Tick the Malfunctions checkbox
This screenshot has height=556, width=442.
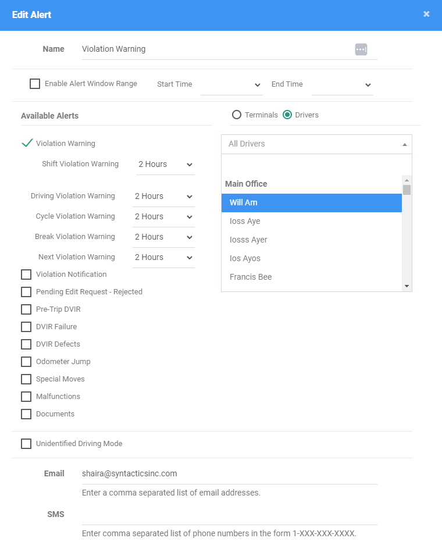tap(26, 397)
